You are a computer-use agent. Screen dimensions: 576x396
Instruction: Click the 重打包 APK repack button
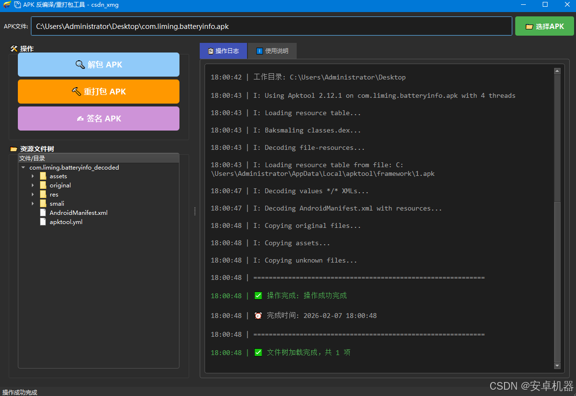pyautogui.click(x=98, y=92)
